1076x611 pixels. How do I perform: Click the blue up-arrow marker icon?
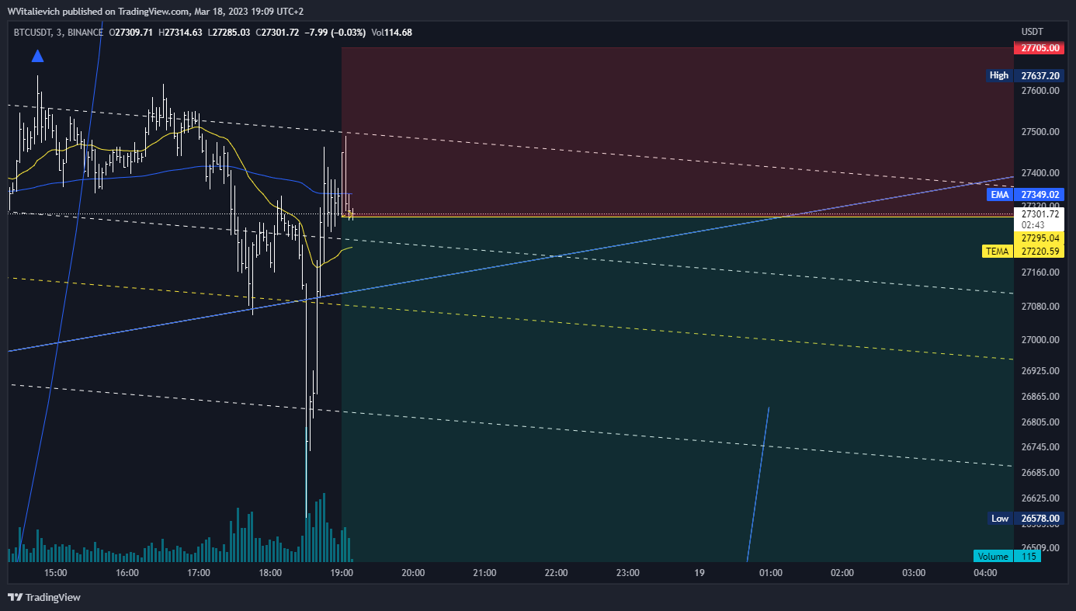[x=37, y=56]
